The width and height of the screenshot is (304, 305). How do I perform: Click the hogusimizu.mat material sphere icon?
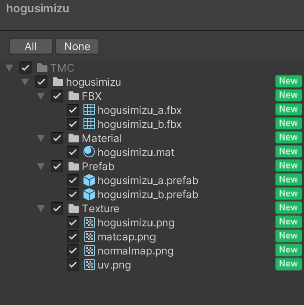tap(89, 152)
